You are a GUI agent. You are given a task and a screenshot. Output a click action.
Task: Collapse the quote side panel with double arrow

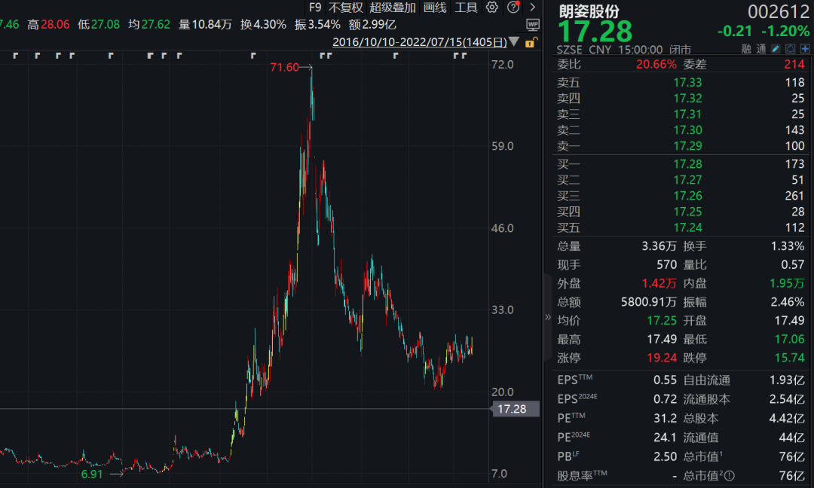tap(548, 317)
